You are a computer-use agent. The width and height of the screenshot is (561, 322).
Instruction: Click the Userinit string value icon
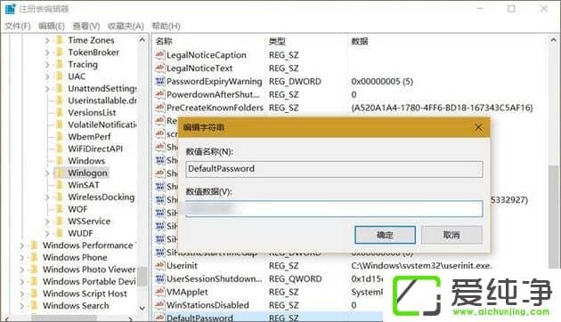[x=160, y=266]
